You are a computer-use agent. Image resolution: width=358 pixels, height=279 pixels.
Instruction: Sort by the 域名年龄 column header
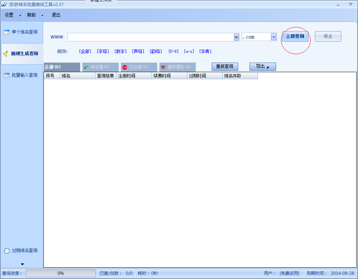(240, 76)
